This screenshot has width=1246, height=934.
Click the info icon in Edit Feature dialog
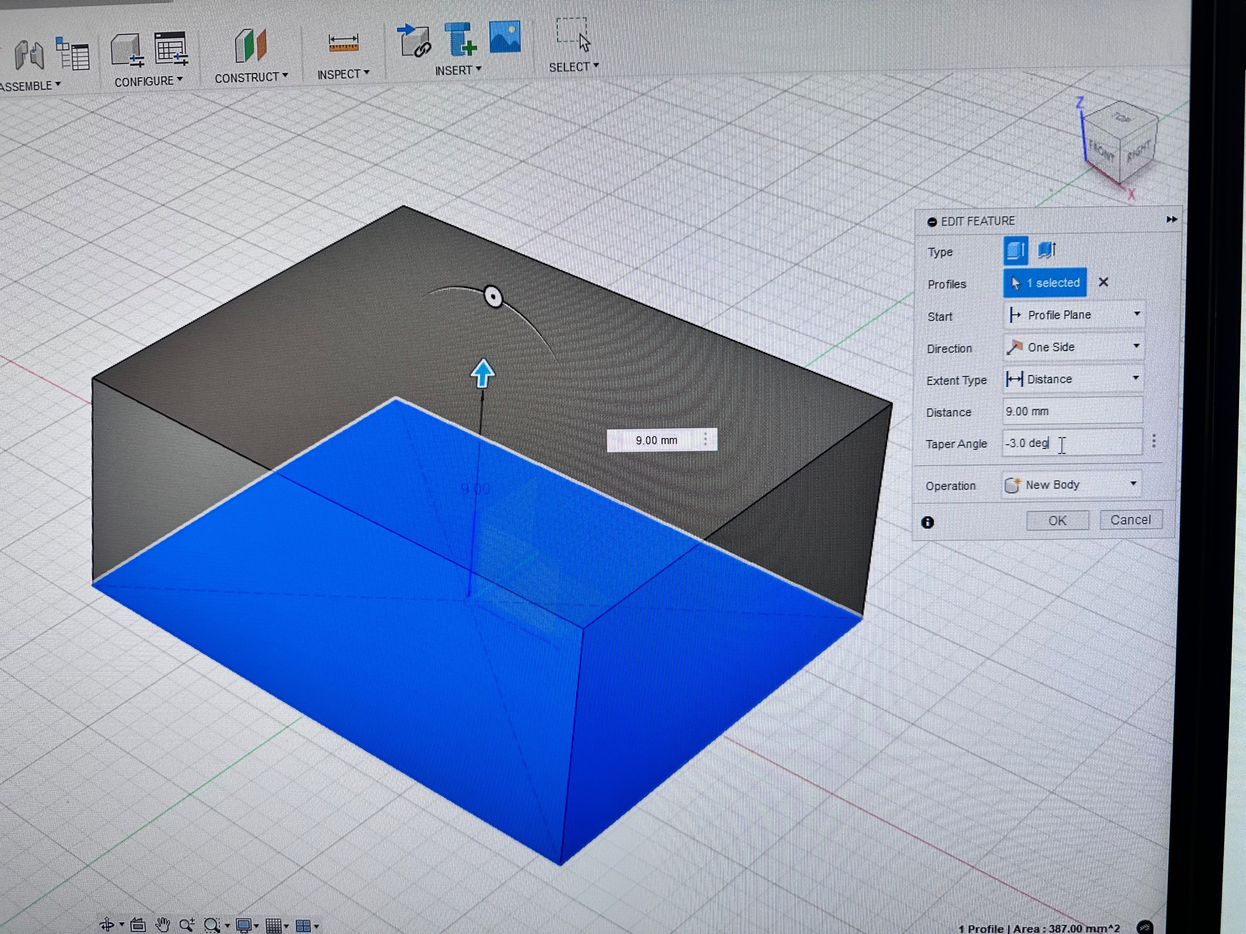927,523
